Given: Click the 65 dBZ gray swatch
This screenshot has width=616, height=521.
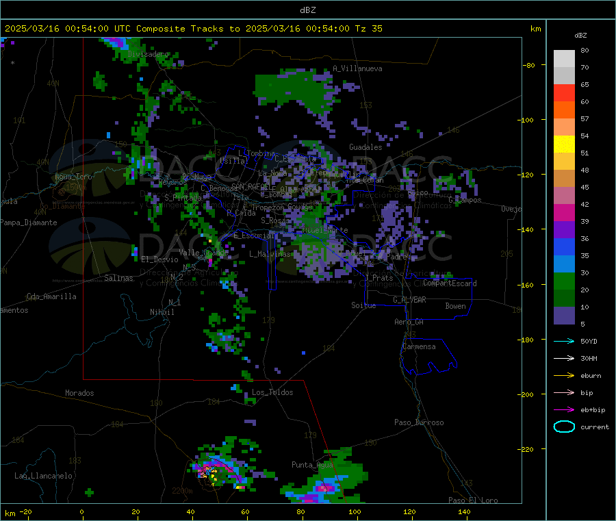Looking at the screenshot, I should tap(564, 75).
